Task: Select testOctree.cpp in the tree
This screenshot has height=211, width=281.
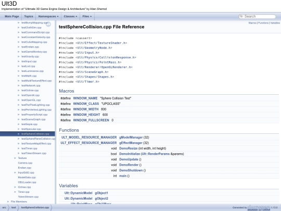Action: (x=30, y=91)
